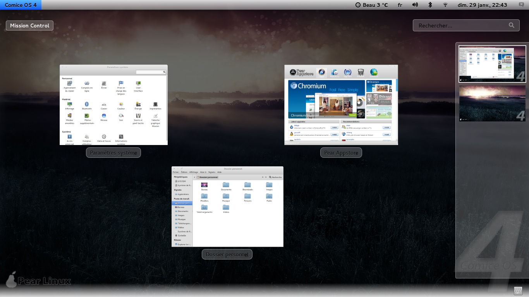Open the Wi-Fi network indicator
Screen dimensions: 529x297
(445, 5)
